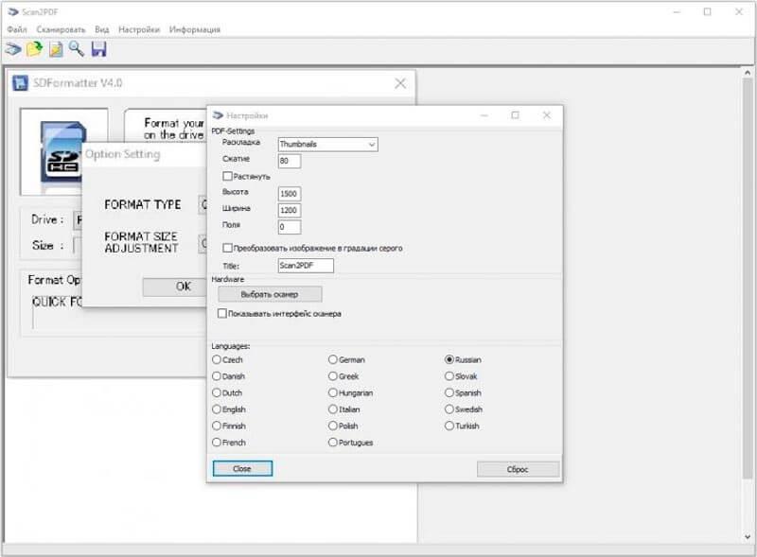The height and width of the screenshot is (557, 757).
Task: Click the magnifying glass zoom icon
Action: click(x=77, y=49)
